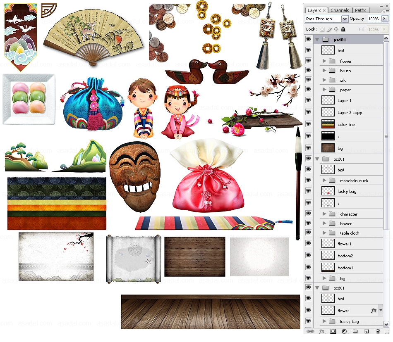The width and height of the screenshot is (393, 342).
Task: Add a layer mask
Action: pos(333,331)
